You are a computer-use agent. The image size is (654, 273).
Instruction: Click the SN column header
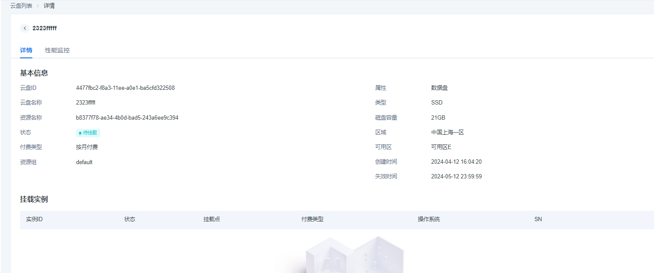(538, 219)
